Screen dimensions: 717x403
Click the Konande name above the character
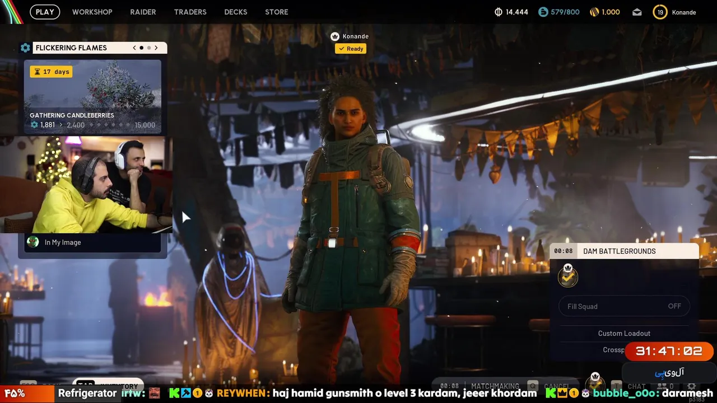pos(356,36)
